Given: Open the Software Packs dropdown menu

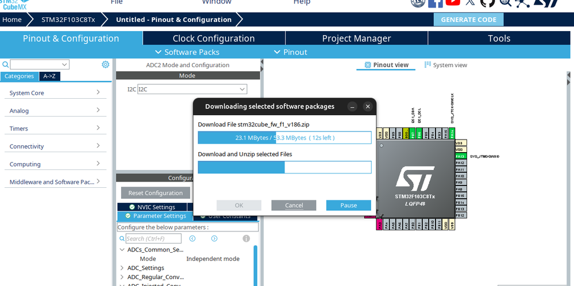Looking at the screenshot, I should click(187, 52).
